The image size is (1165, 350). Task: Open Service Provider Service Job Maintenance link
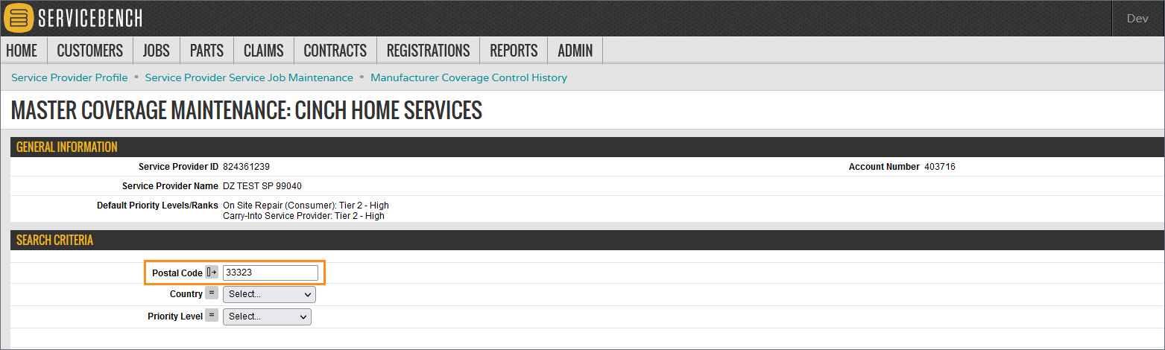[x=249, y=77]
